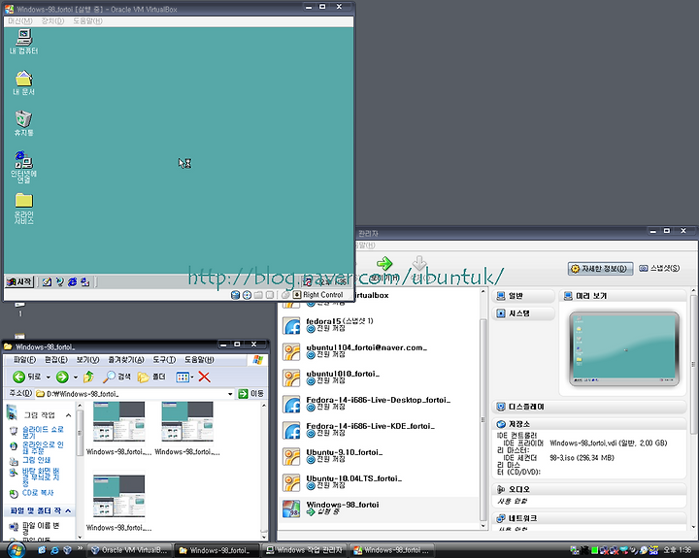Open 도움말(H) menu in VM window
Screen dimensions: 699x558
click(87, 21)
